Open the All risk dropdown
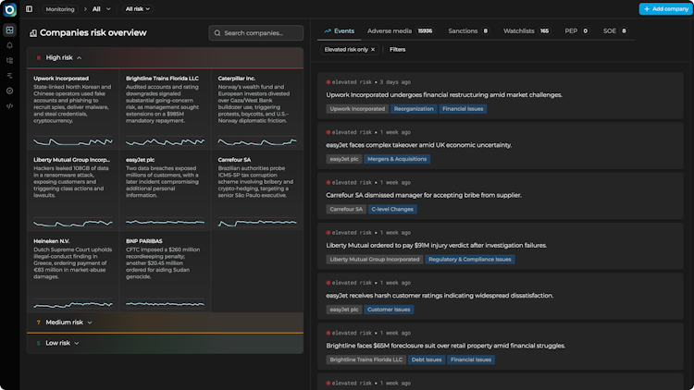This screenshot has width=694, height=390. point(138,9)
